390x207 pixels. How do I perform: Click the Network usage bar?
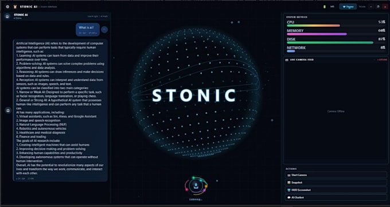click(x=336, y=51)
